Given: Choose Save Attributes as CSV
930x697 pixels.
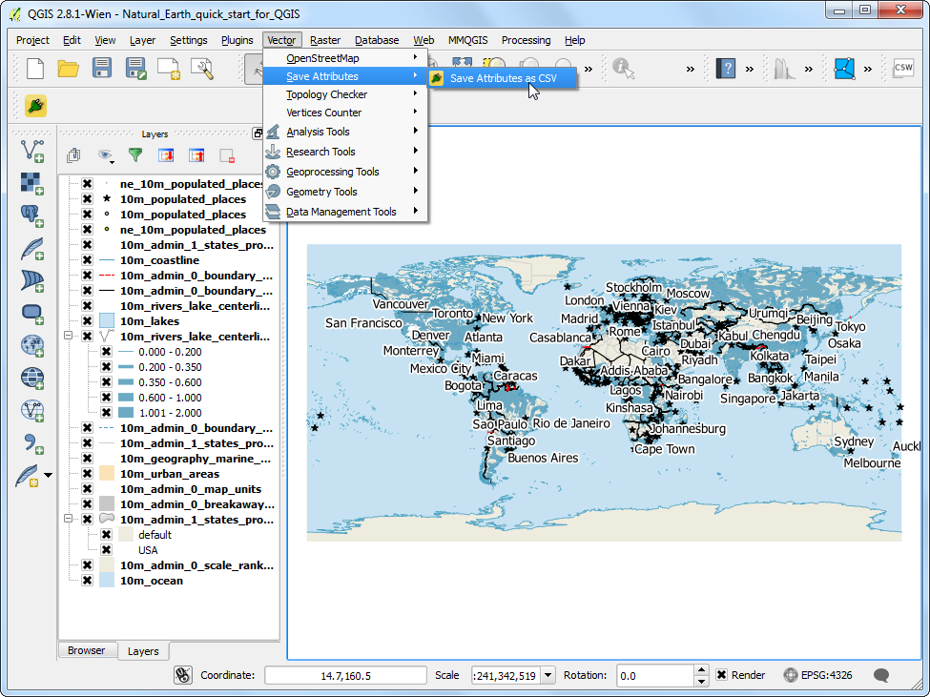Looking at the screenshot, I should coord(502,78).
